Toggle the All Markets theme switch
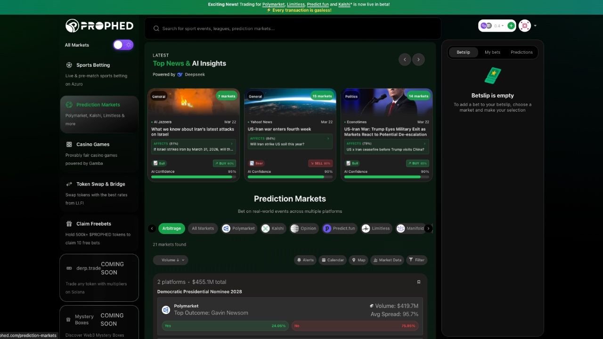Image resolution: width=603 pixels, height=339 pixels. coord(123,45)
